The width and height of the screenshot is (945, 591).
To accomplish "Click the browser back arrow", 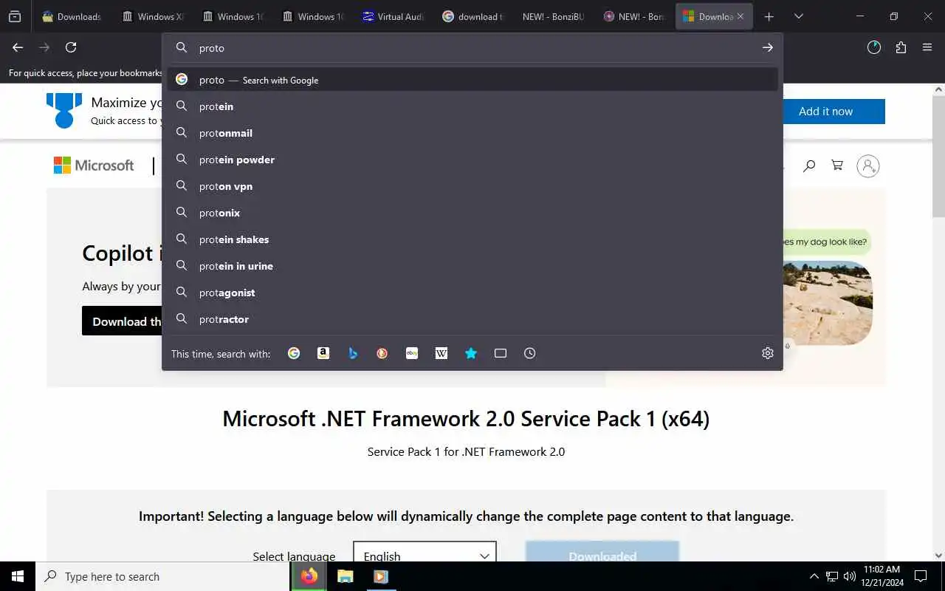I will pyautogui.click(x=18, y=47).
